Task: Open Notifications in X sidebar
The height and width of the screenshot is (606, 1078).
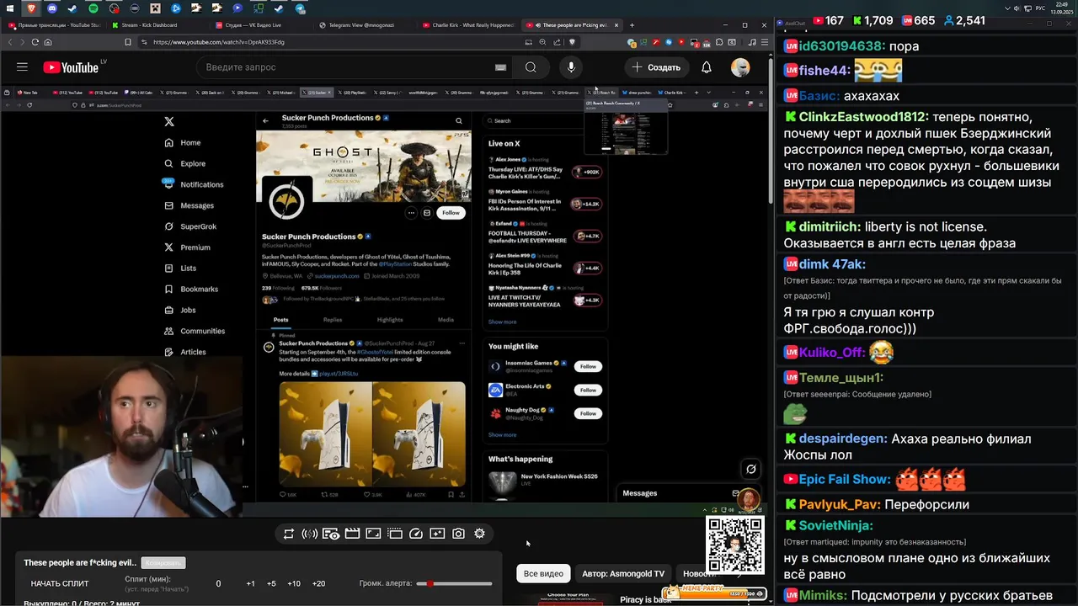Action: 194,184
